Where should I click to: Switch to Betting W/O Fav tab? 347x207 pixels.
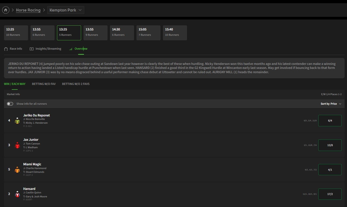coord(44,84)
